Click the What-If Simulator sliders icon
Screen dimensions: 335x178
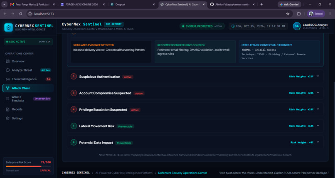tap(7, 99)
